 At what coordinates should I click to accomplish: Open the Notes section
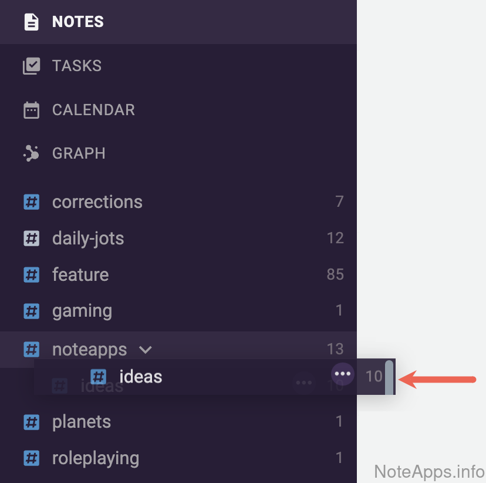click(x=77, y=22)
